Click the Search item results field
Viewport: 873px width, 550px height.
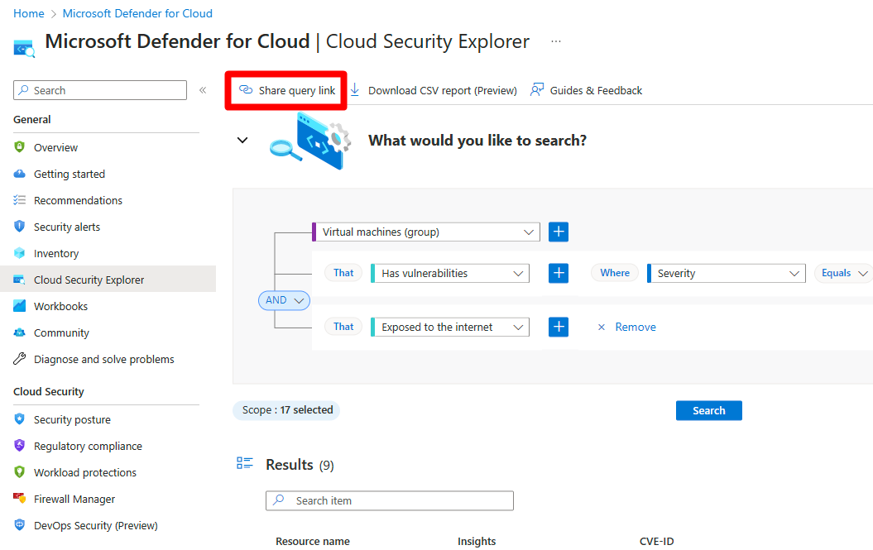pyautogui.click(x=390, y=500)
